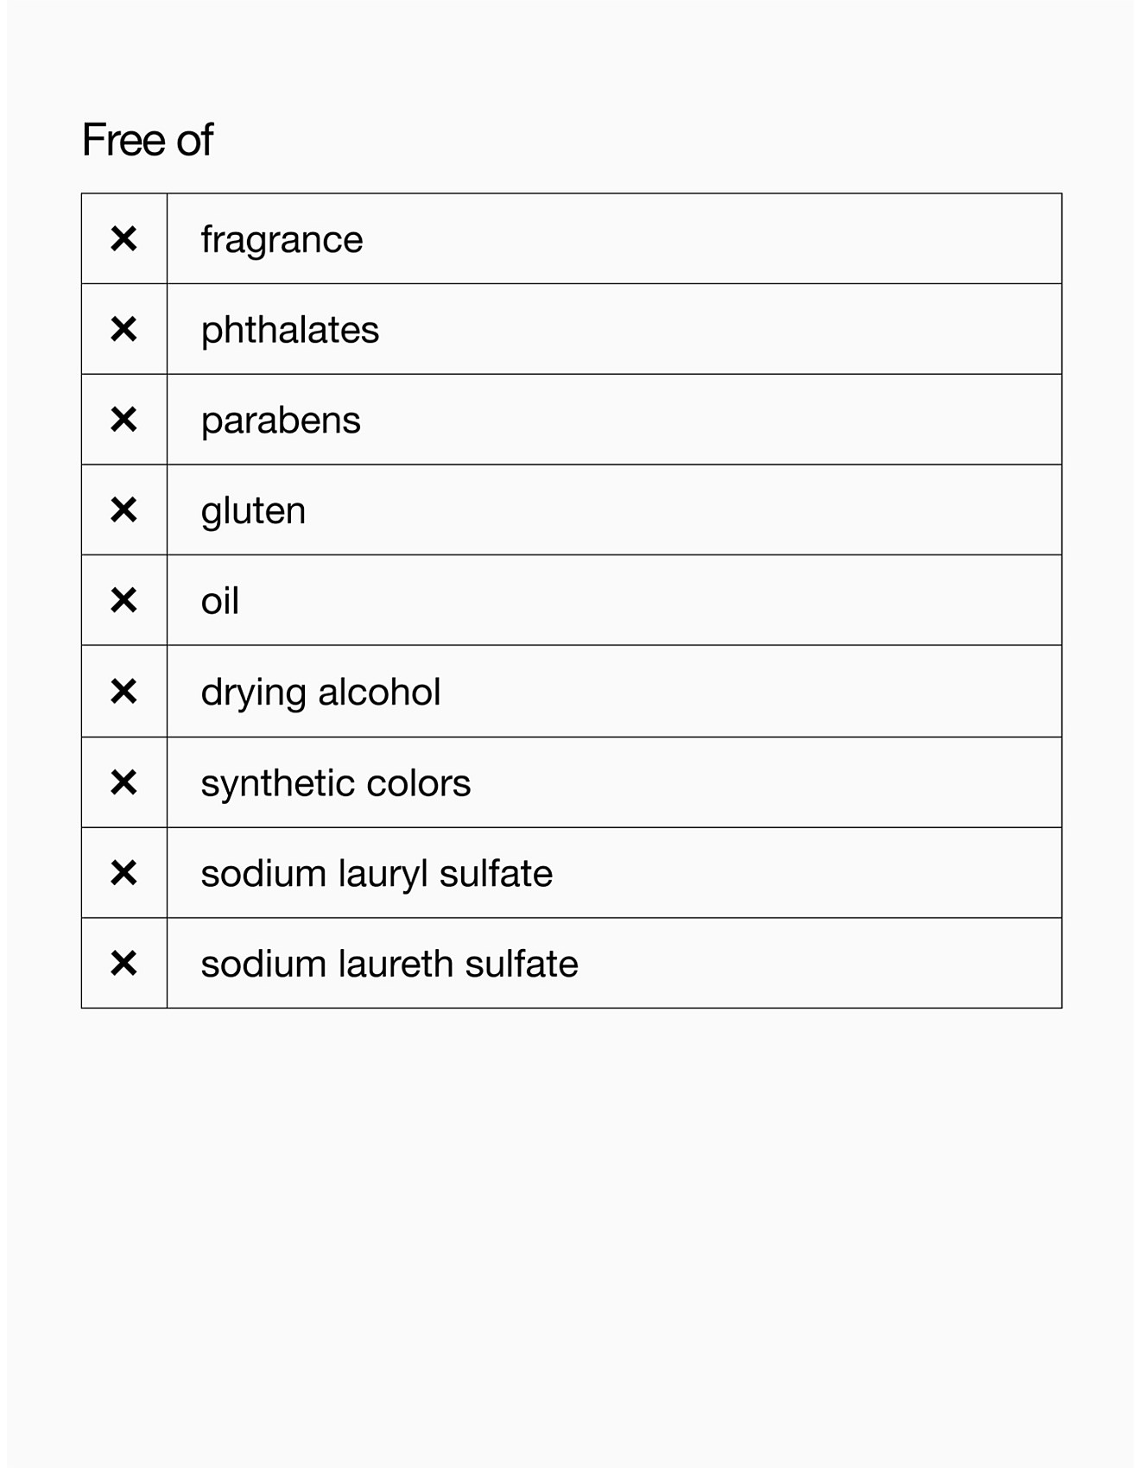Click the X icon for drying alcohol
This screenshot has height=1468, width=1140.
(x=123, y=692)
